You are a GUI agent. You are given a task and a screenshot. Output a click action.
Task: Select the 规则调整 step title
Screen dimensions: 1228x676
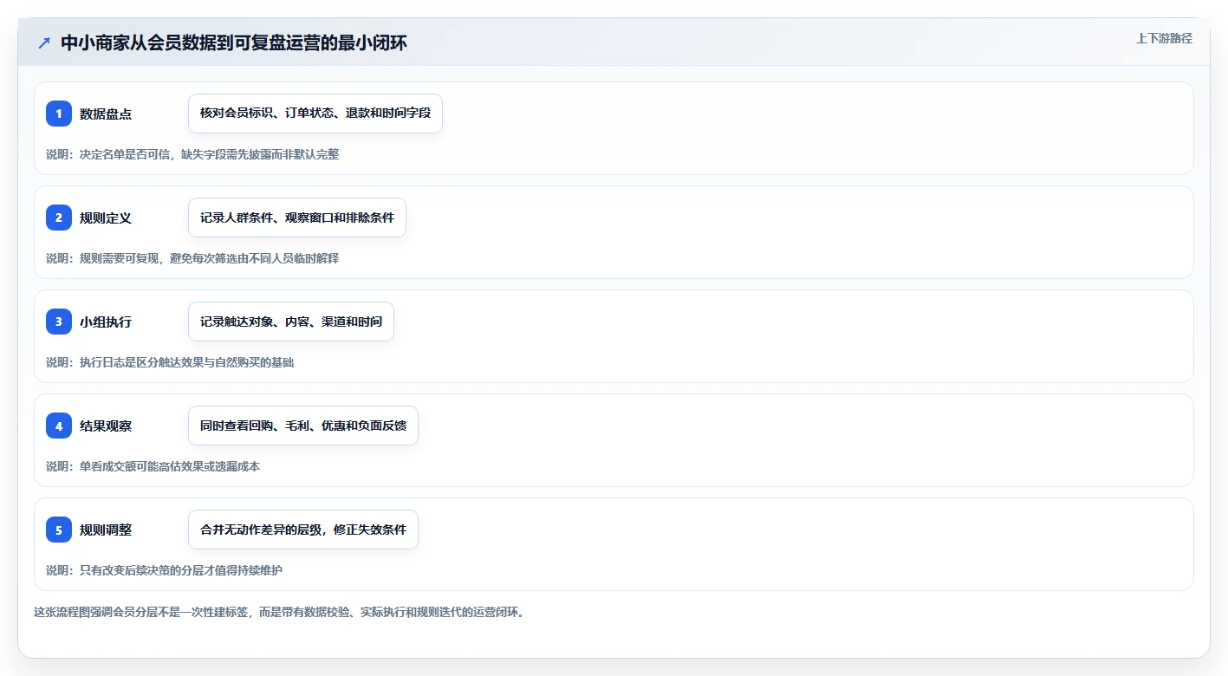106,530
